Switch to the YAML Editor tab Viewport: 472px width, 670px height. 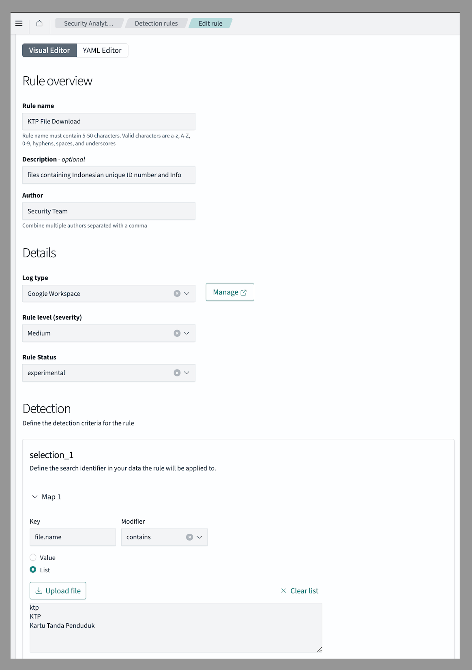pos(102,50)
